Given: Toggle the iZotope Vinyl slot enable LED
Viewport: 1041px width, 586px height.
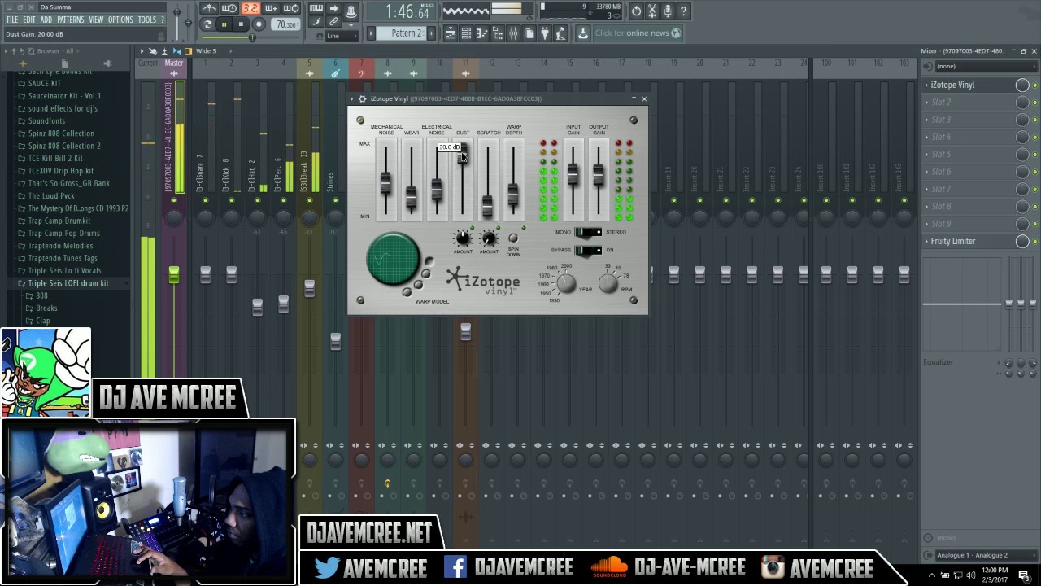Looking at the screenshot, I should pyautogui.click(x=1034, y=85).
